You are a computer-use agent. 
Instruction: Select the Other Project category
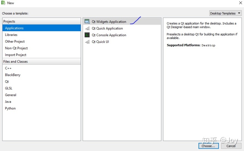(42, 41)
